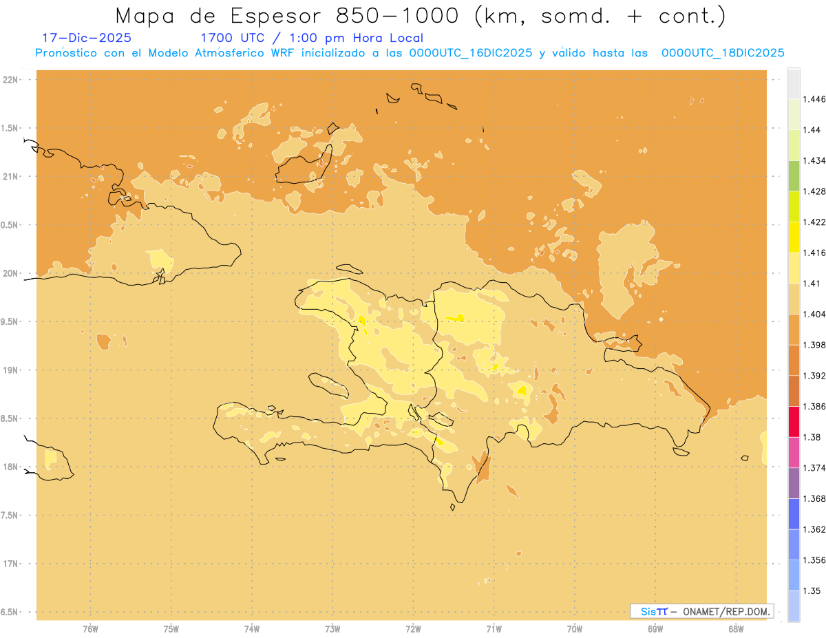The height and width of the screenshot is (638, 826).
Task: Click the latitude label "9.5N"
Action: click(10, 322)
